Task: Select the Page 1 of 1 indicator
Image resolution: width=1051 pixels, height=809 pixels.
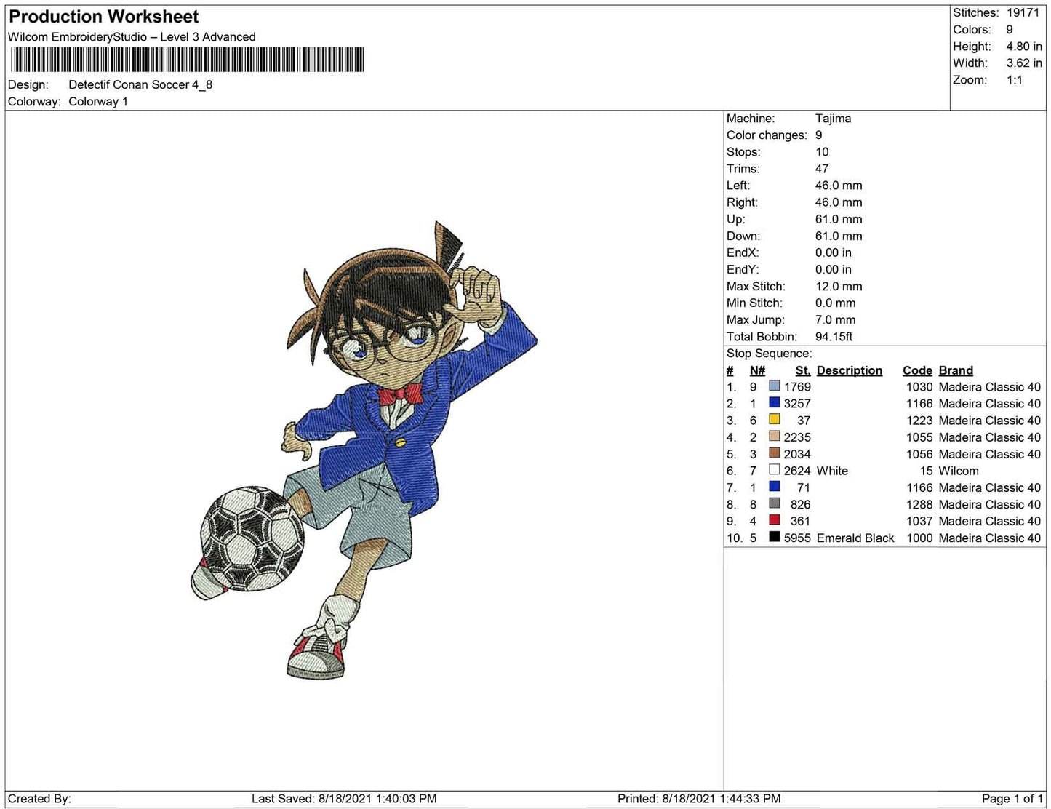Action: click(1012, 799)
